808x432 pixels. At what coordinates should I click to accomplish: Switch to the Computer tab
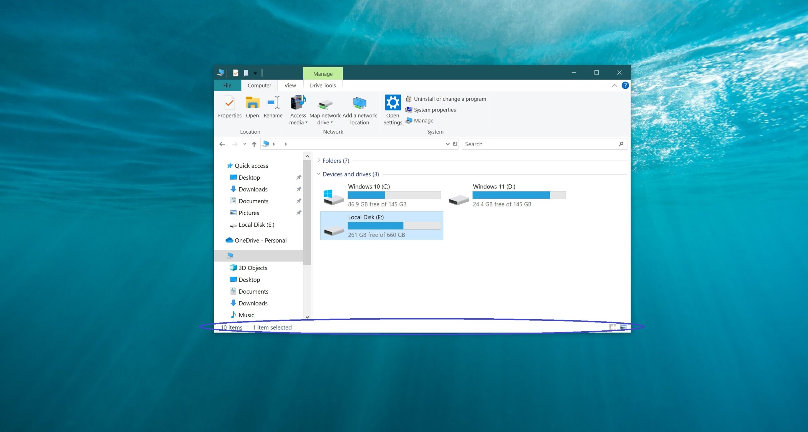coord(259,85)
